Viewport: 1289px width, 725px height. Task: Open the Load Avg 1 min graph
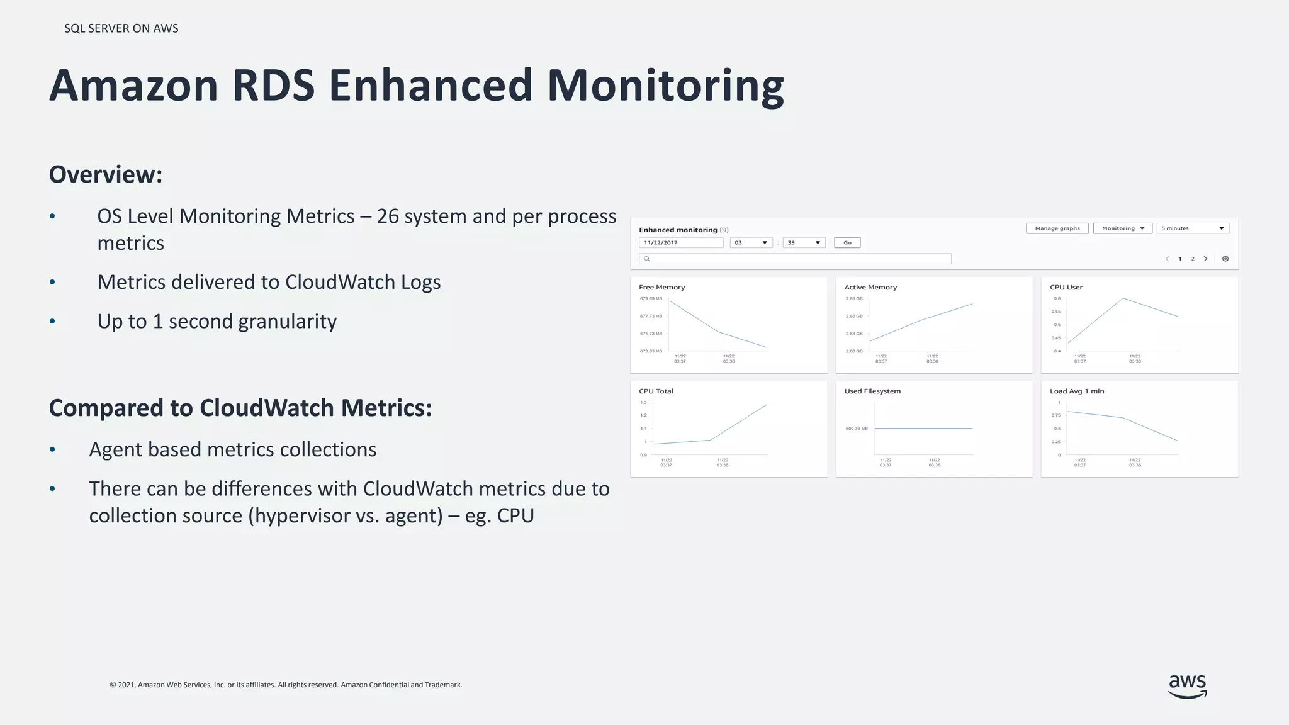1139,429
